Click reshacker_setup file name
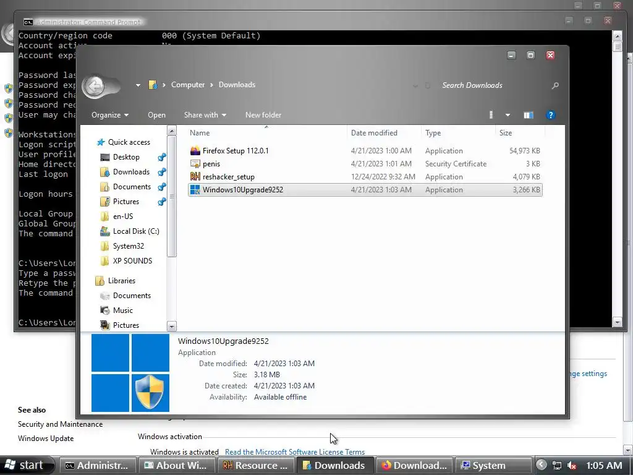Screen dimensions: 633x475 229,176
